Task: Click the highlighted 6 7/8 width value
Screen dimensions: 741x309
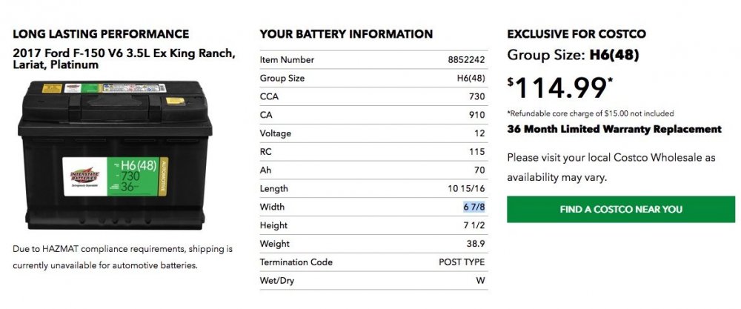Action: point(474,207)
